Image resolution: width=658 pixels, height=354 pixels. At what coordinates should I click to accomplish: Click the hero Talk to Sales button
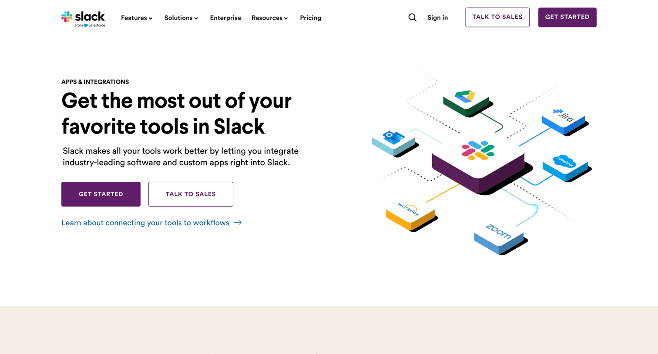coord(191,194)
